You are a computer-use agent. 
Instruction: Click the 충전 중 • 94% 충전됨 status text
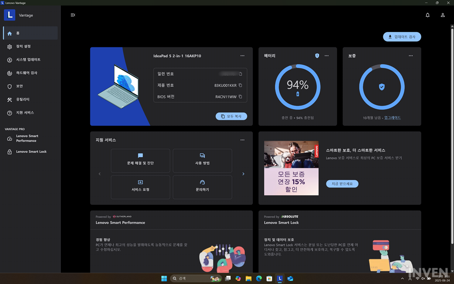pyautogui.click(x=298, y=118)
